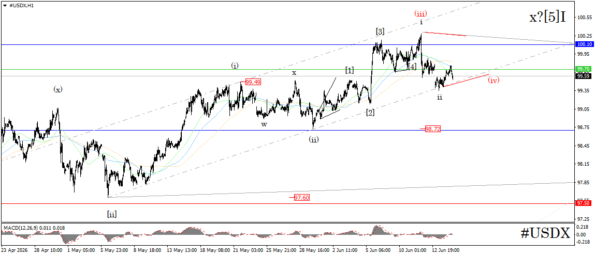Click the 99.95 price scale value

tap(584, 54)
